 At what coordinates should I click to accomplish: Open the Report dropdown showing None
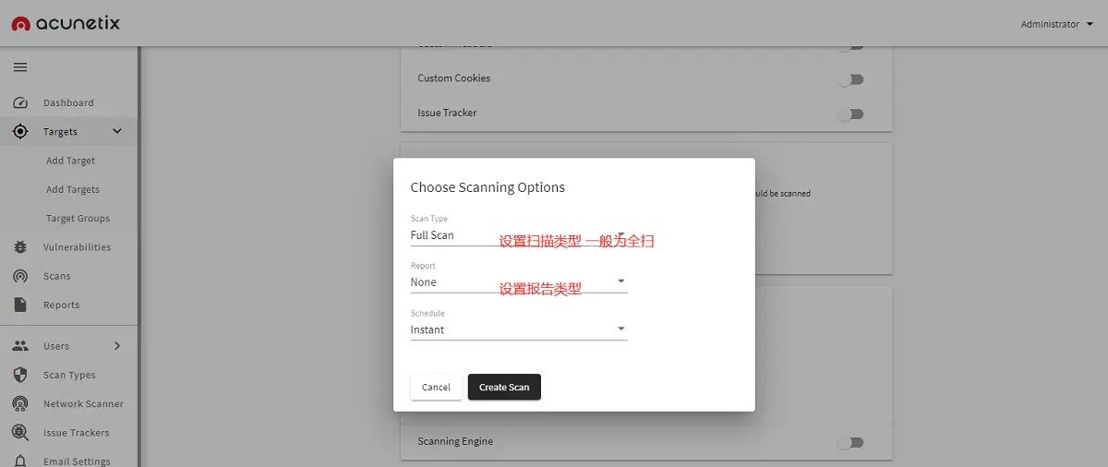point(518,282)
